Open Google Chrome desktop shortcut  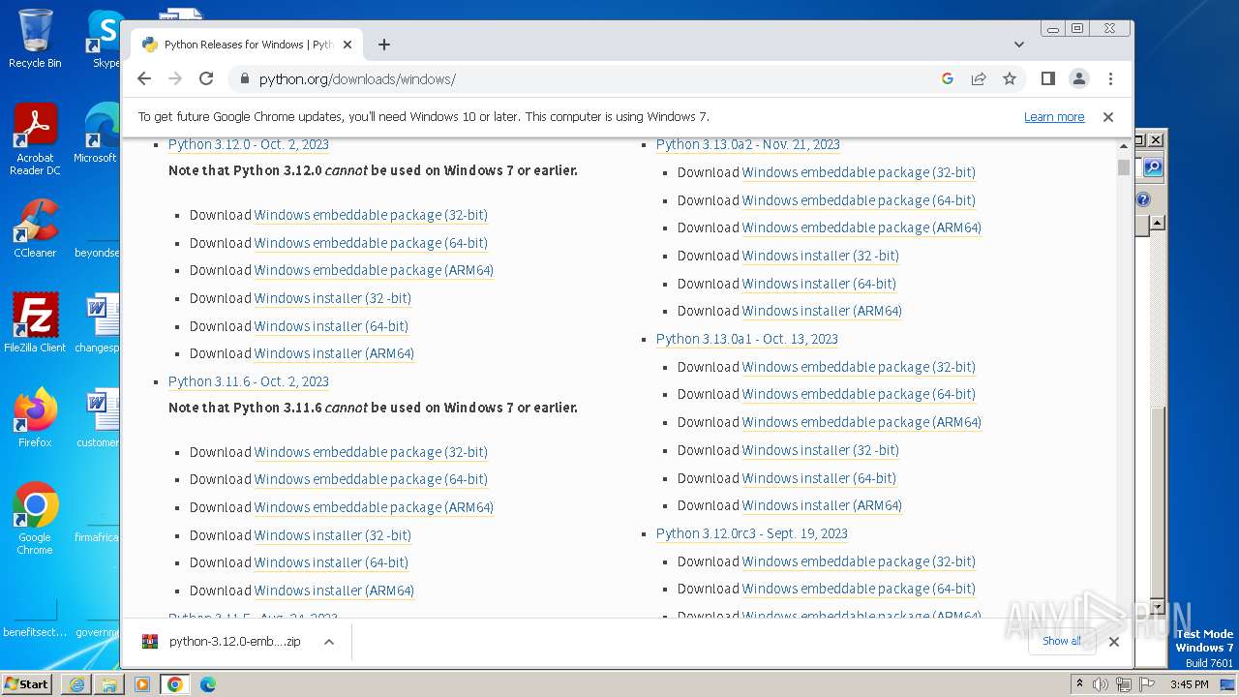click(35, 519)
